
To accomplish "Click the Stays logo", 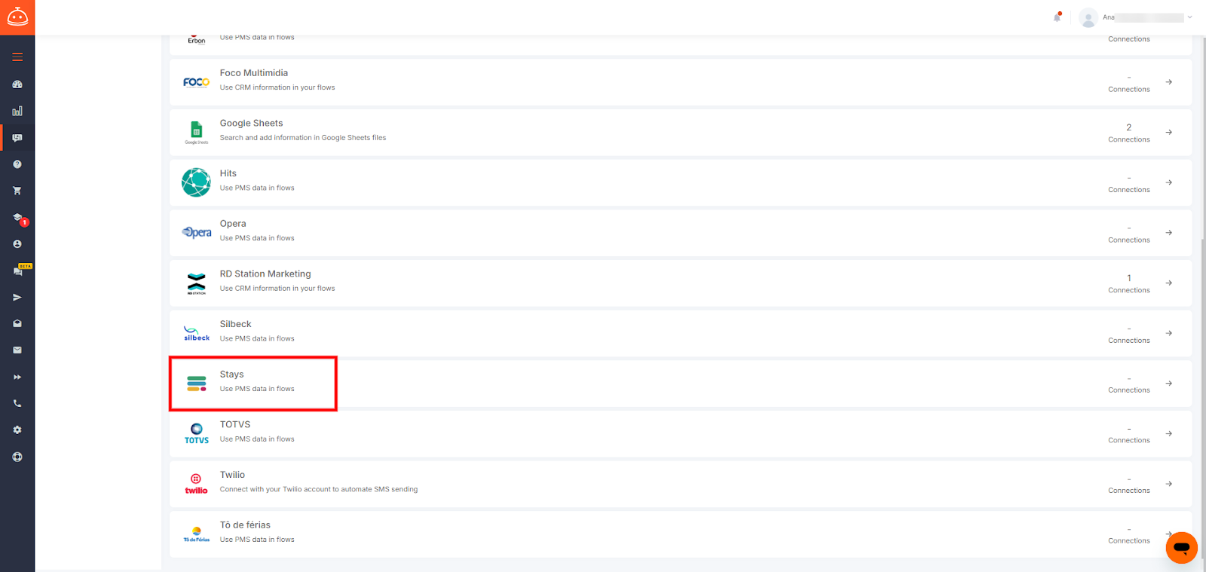I will click(x=197, y=384).
